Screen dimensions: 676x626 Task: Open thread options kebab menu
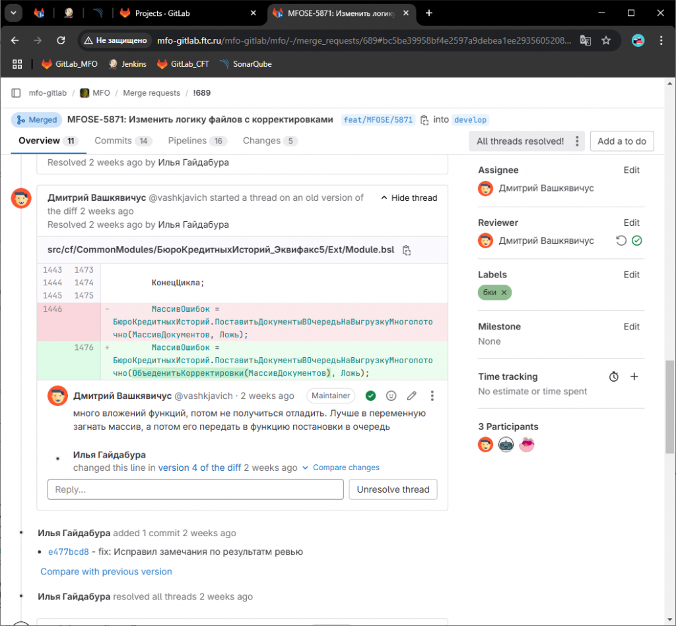(x=577, y=141)
